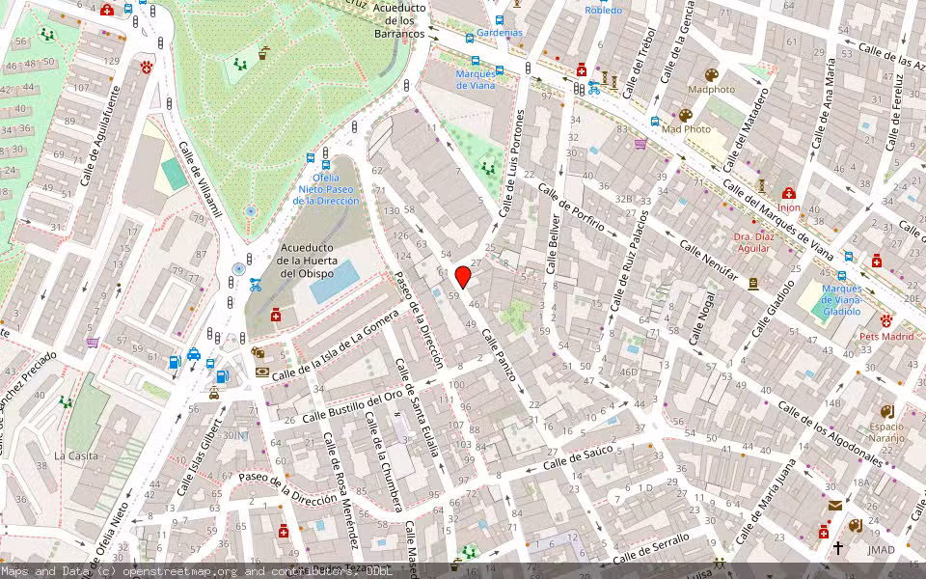Select the Calle de Aguilafuente street label
Screen dimensions: 926x579
click(x=99, y=136)
